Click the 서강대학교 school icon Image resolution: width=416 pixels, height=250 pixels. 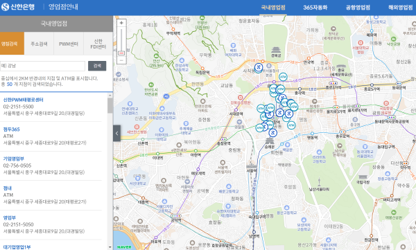[x=138, y=178]
